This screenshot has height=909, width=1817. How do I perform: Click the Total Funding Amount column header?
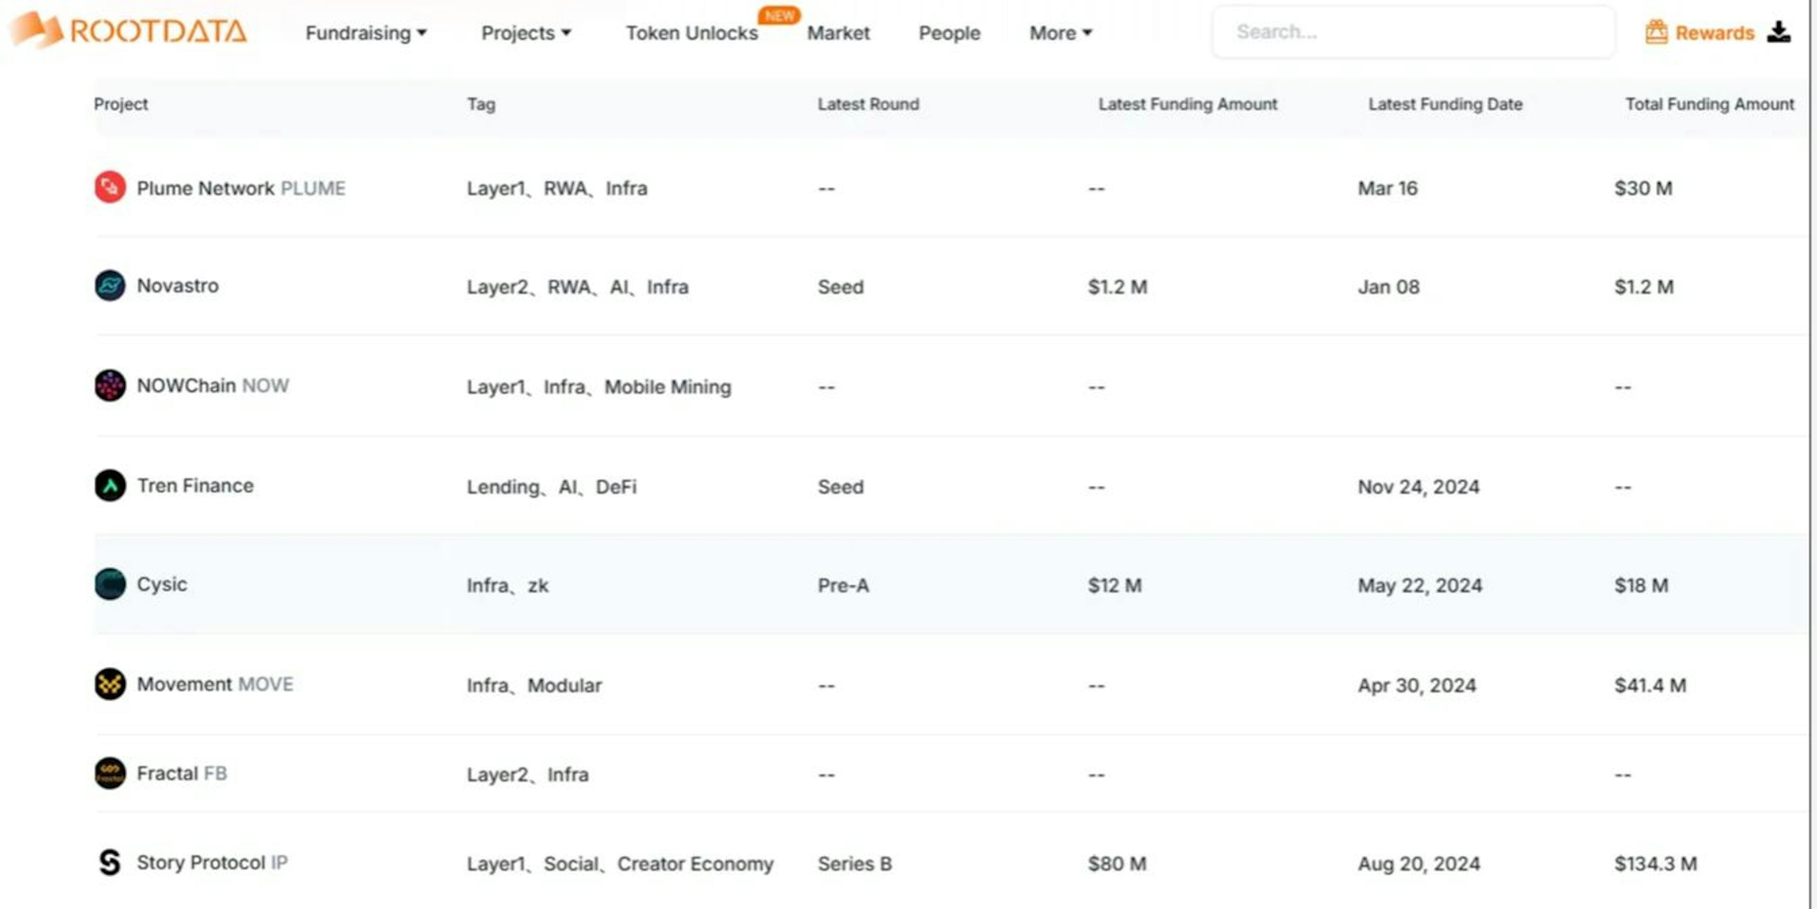click(1709, 105)
